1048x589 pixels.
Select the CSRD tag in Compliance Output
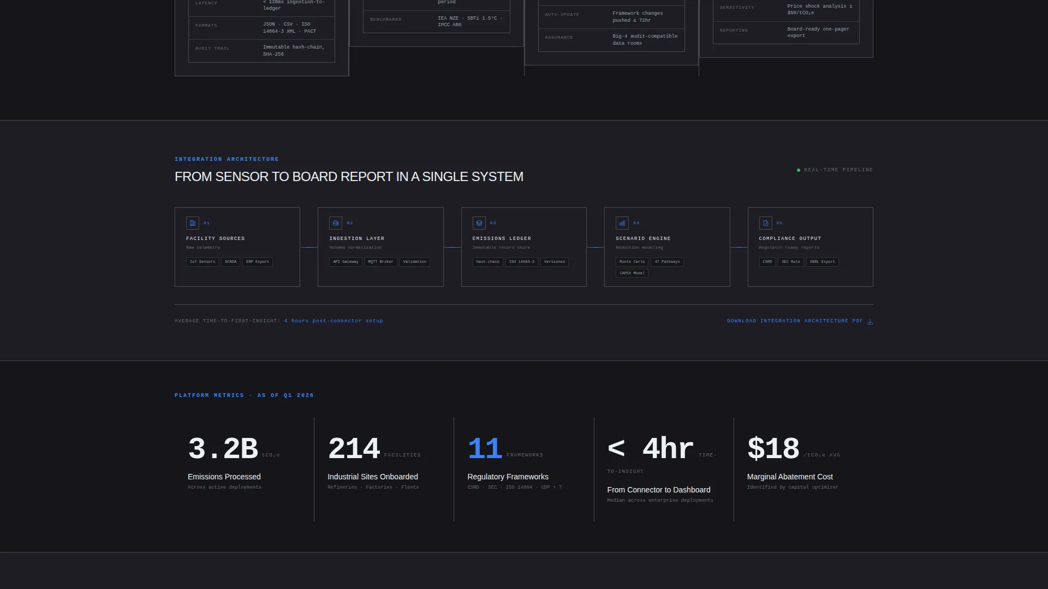(767, 262)
